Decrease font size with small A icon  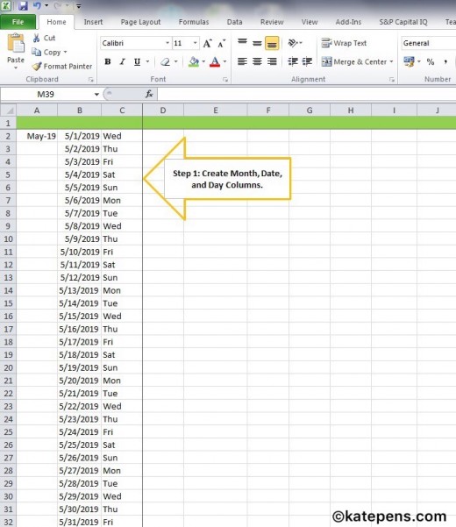222,43
